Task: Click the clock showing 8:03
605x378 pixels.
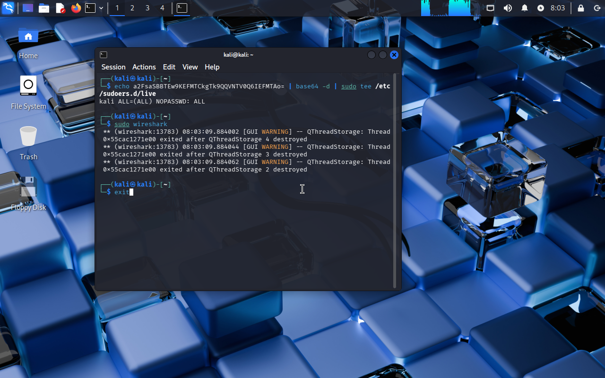Action: tap(558, 8)
